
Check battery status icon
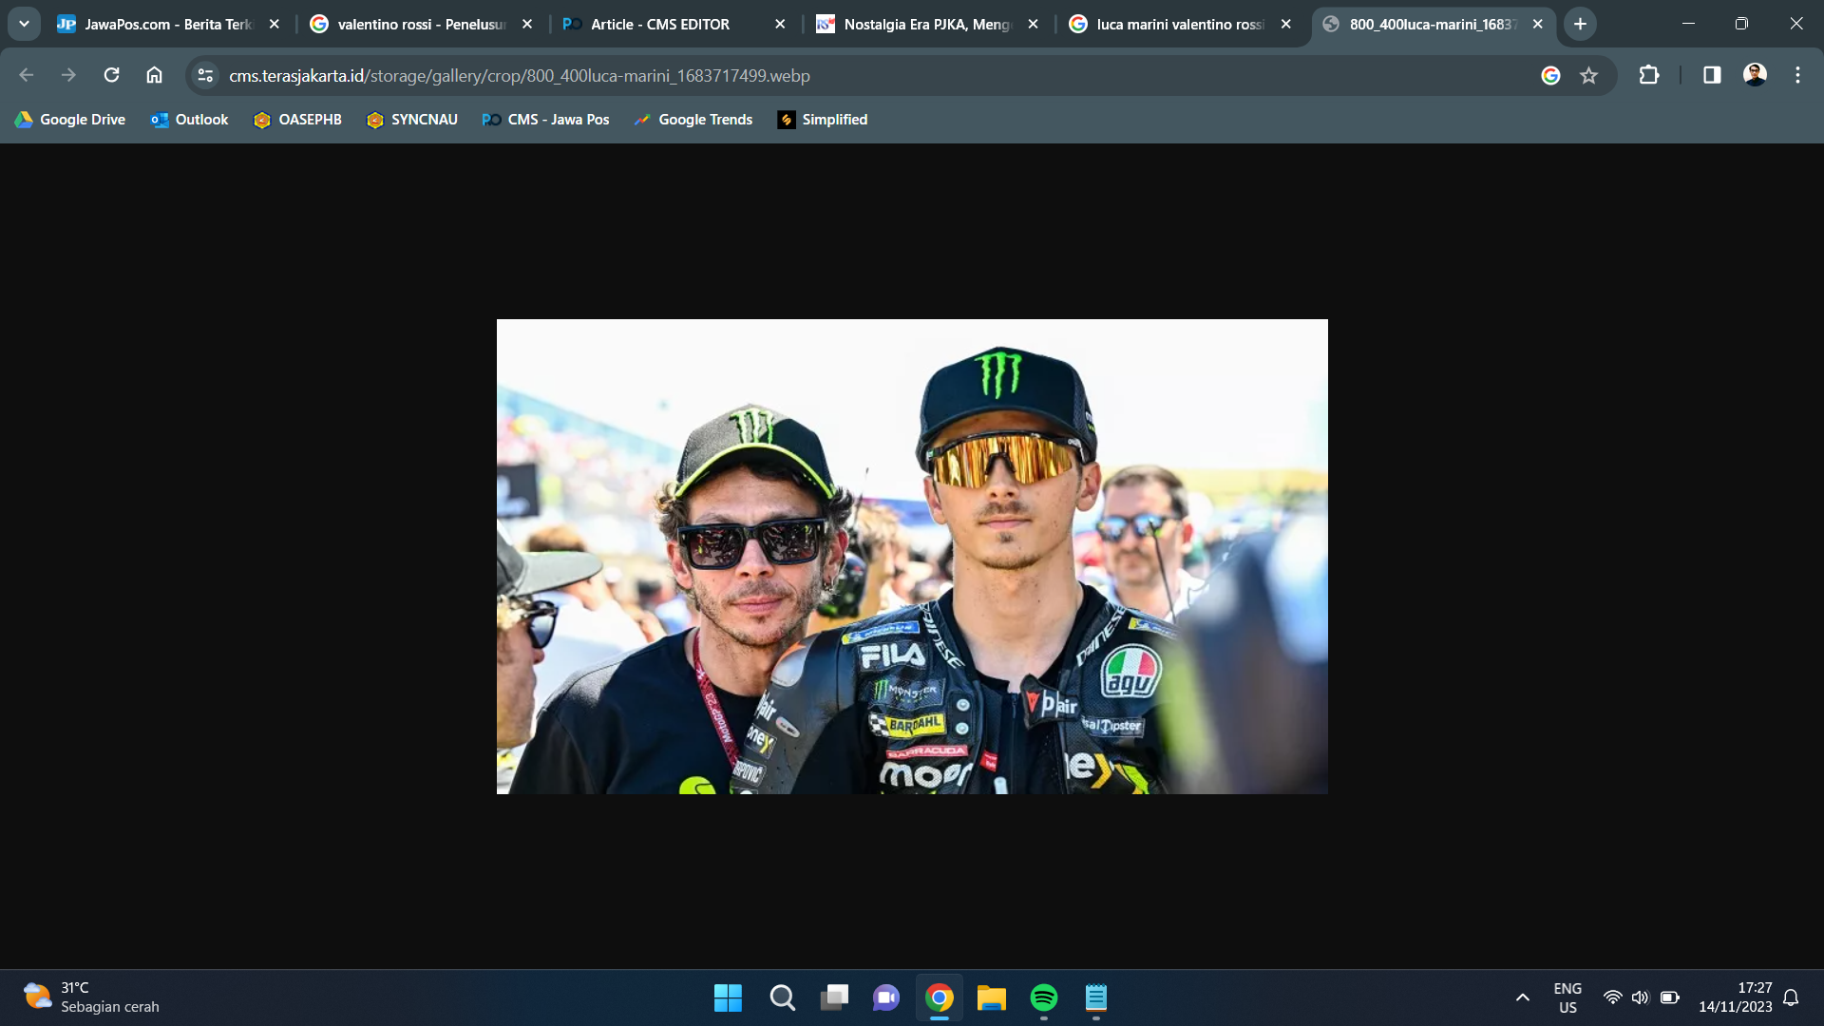click(1669, 997)
